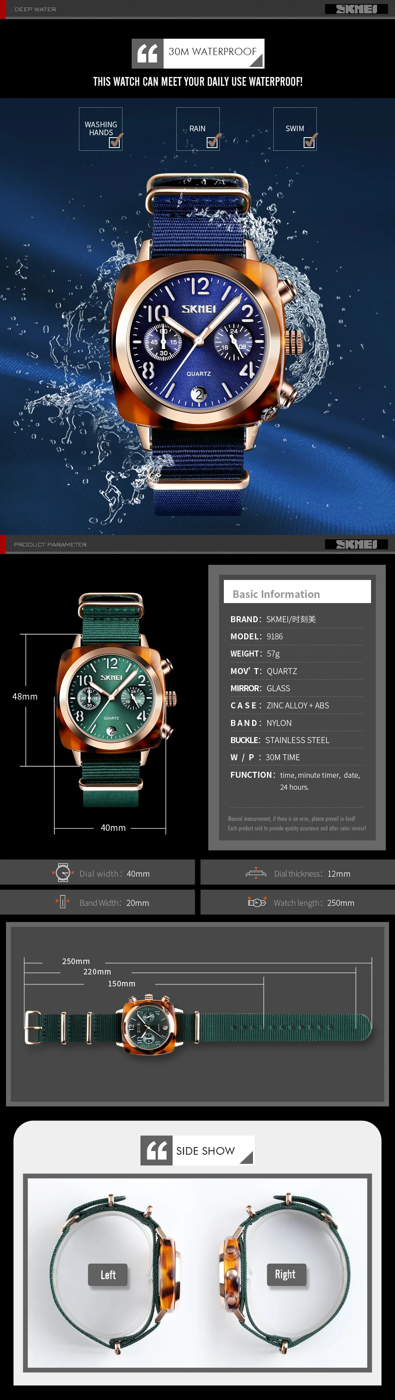Click the DEEP WATER header label
The image size is (395, 1400).
click(x=36, y=9)
